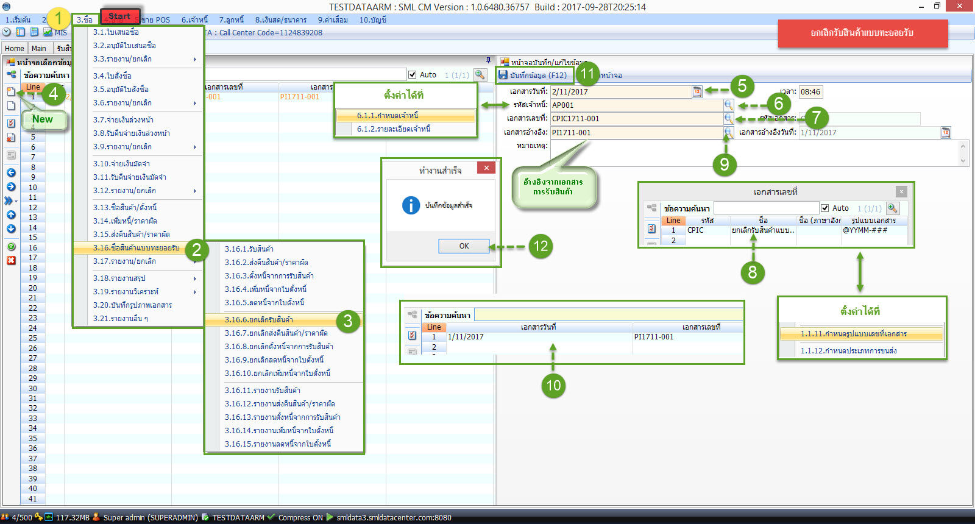
Task: Toggle Auto checkbox in เอกสารเลขที่ popup
Action: [x=825, y=208]
